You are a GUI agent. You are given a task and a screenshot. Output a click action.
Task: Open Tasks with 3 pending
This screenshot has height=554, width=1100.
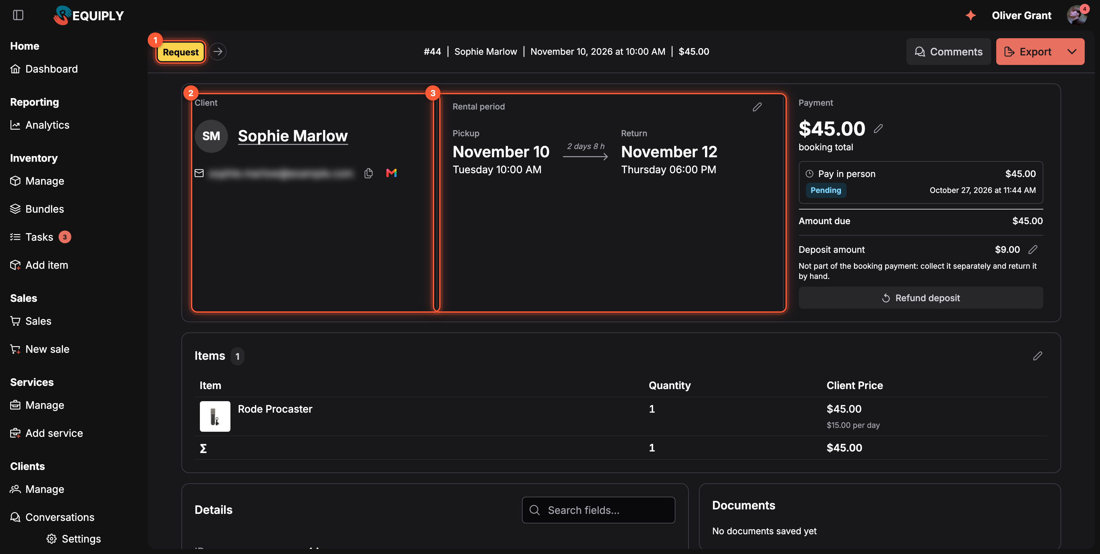[x=40, y=237]
